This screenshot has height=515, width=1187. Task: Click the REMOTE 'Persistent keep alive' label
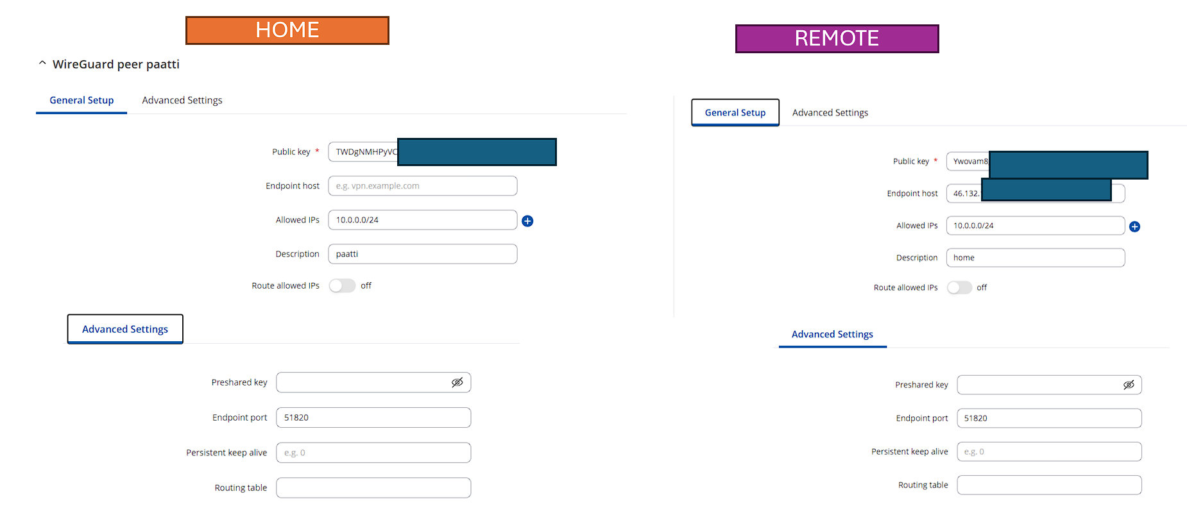[x=909, y=452]
